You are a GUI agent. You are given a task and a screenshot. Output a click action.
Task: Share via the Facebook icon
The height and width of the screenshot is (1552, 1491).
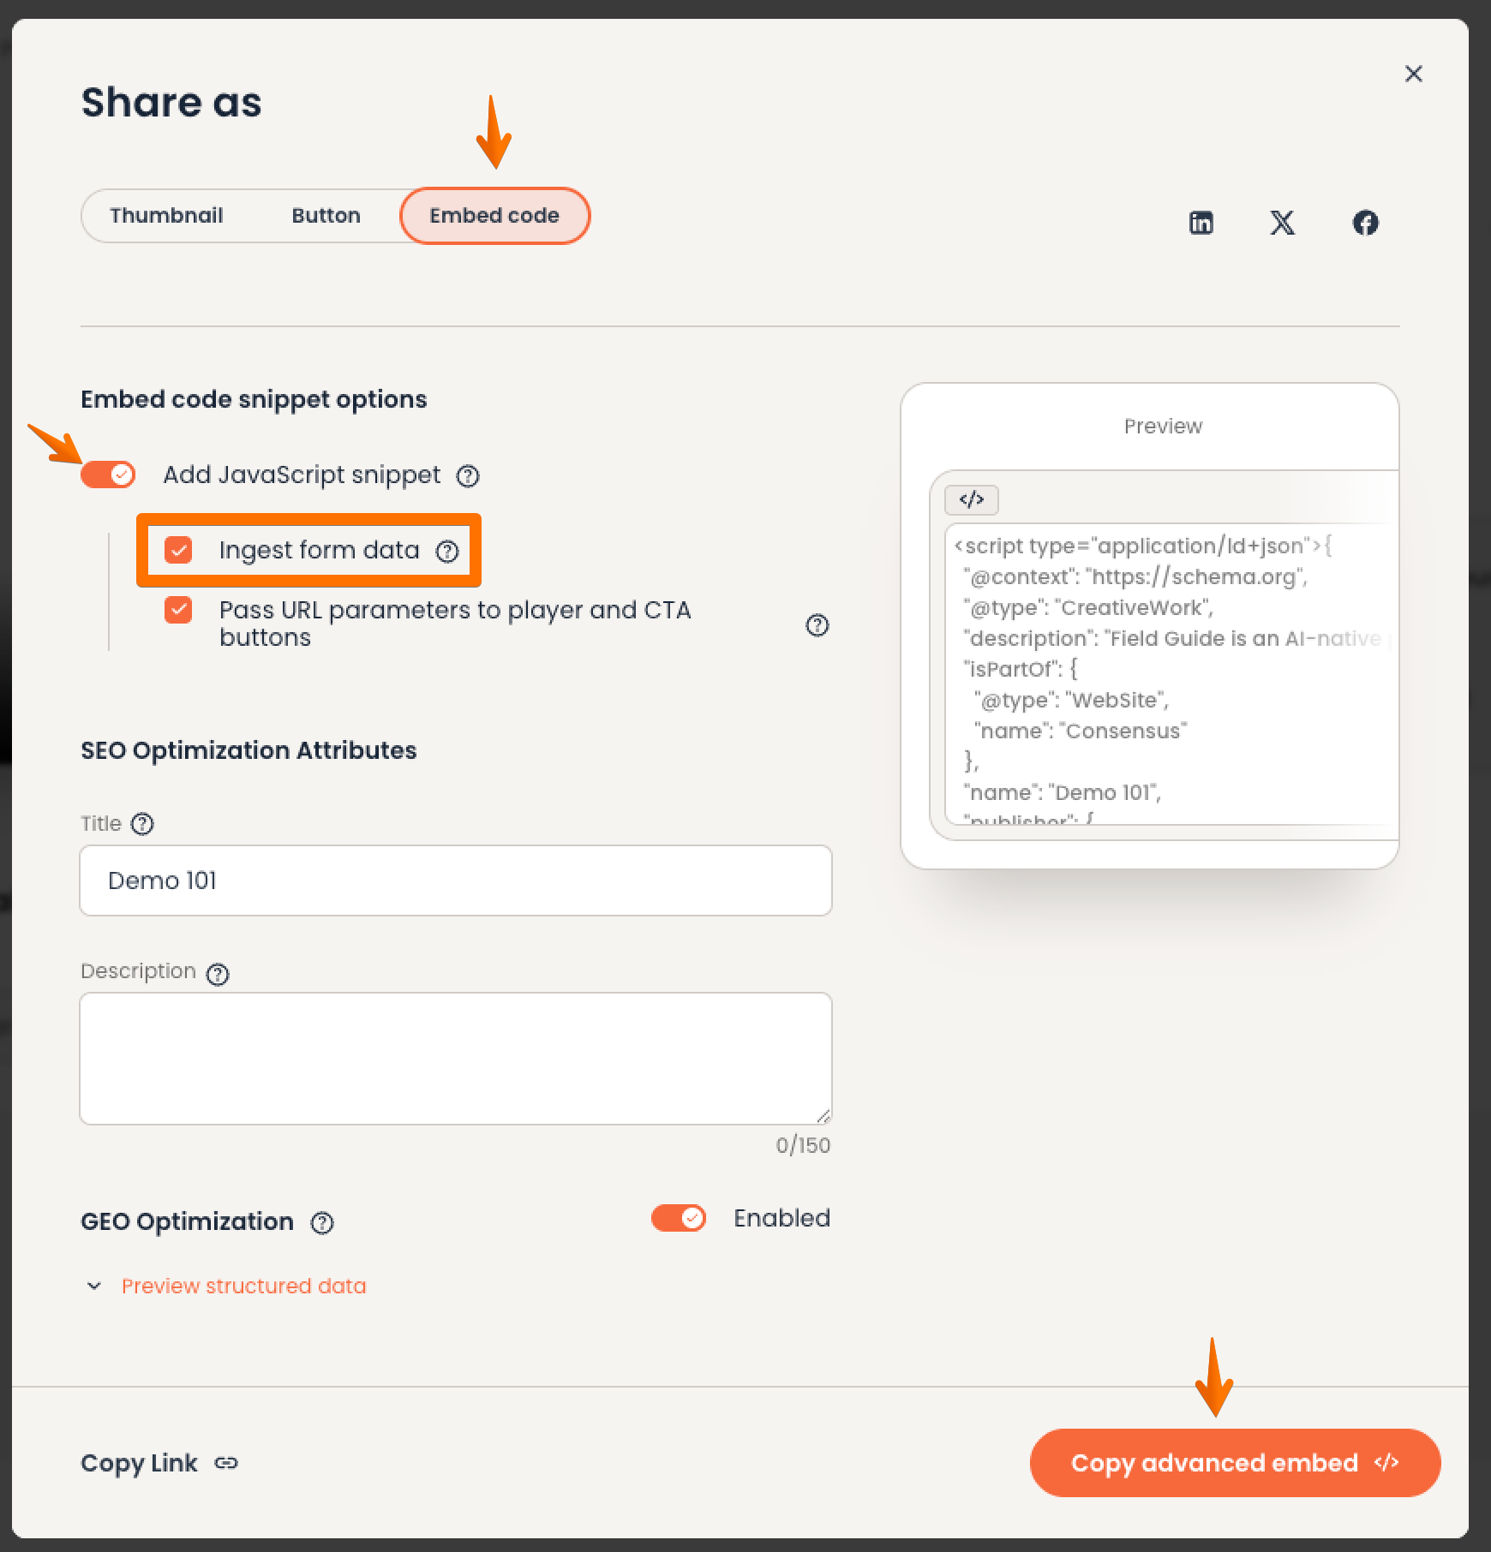tap(1365, 223)
